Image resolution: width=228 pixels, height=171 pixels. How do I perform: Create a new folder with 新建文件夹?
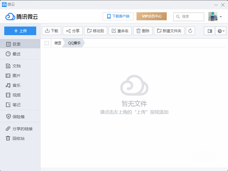point(169,31)
